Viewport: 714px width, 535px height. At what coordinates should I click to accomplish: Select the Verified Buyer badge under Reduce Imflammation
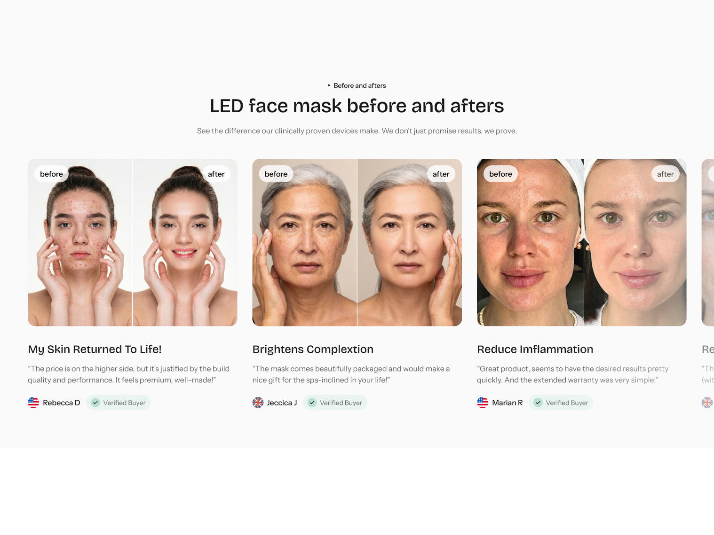pyautogui.click(x=561, y=403)
